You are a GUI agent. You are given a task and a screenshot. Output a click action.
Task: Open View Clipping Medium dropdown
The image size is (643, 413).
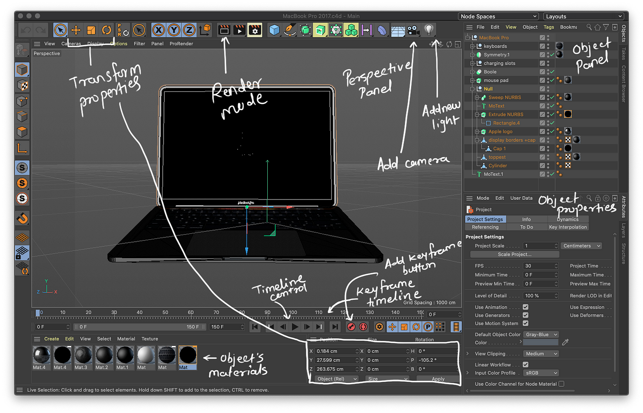[541, 354]
